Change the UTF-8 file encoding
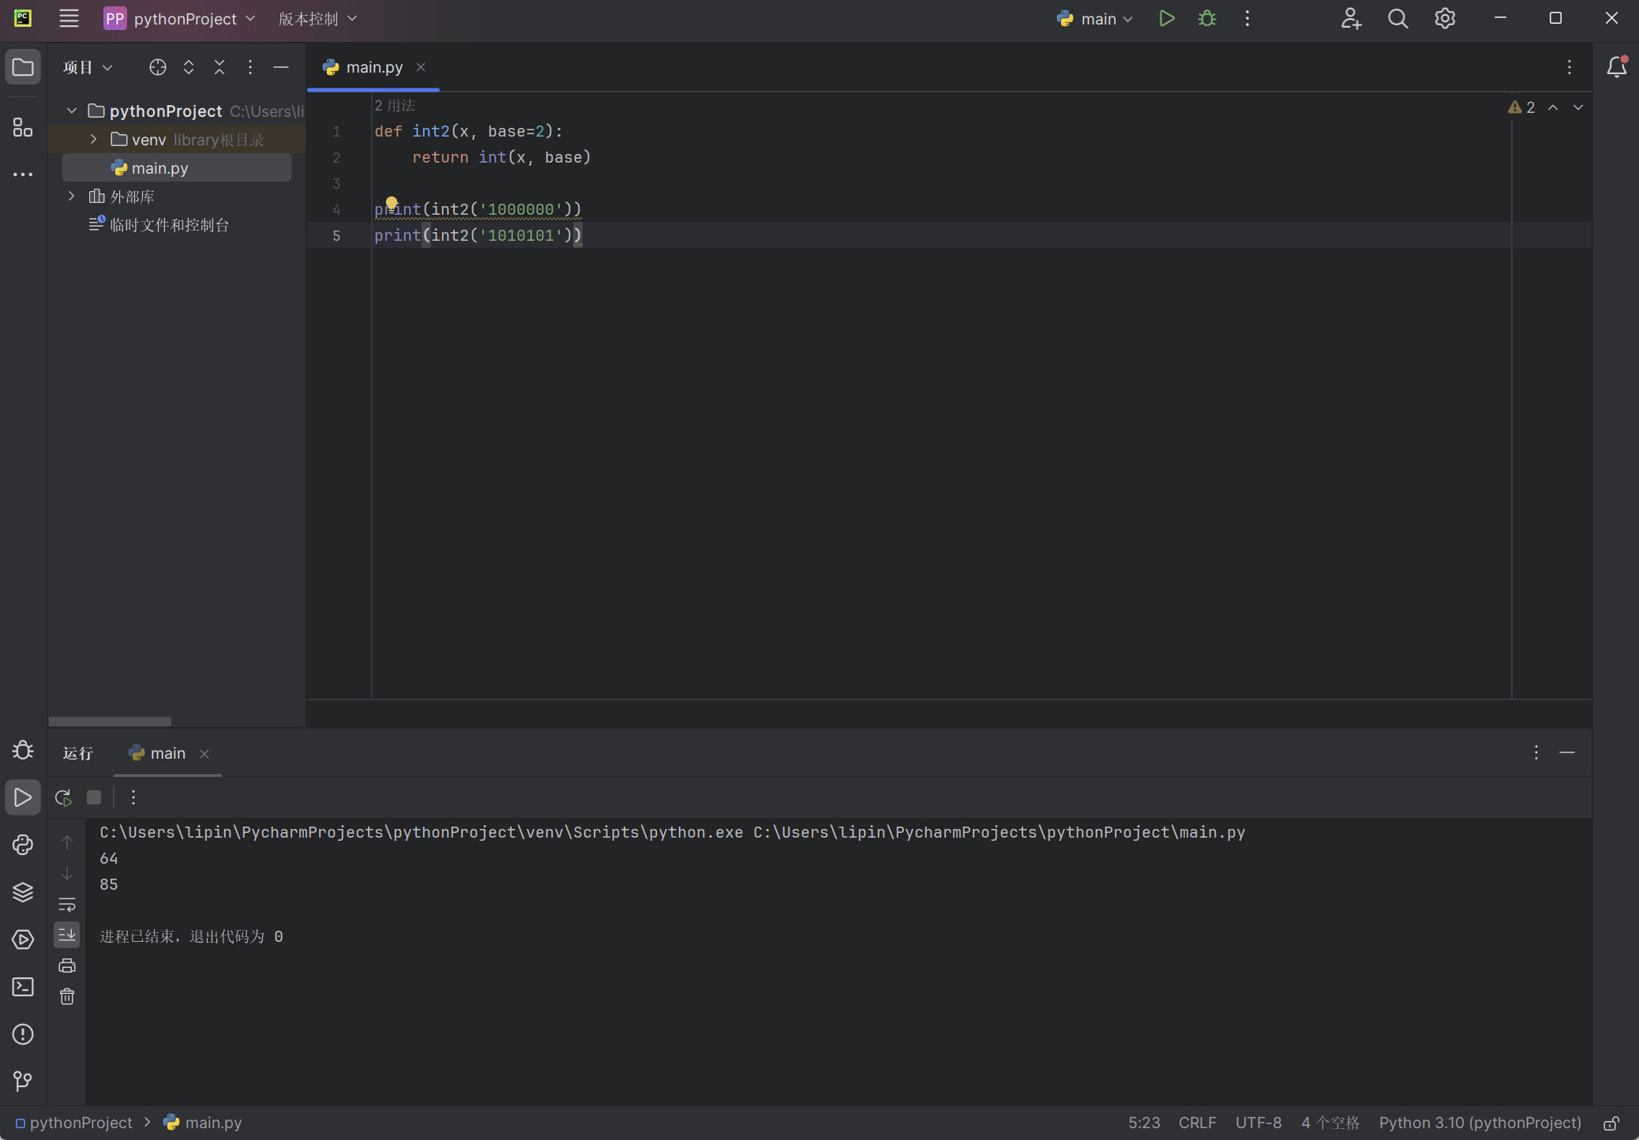Viewport: 1639px width, 1140px height. point(1258,1123)
